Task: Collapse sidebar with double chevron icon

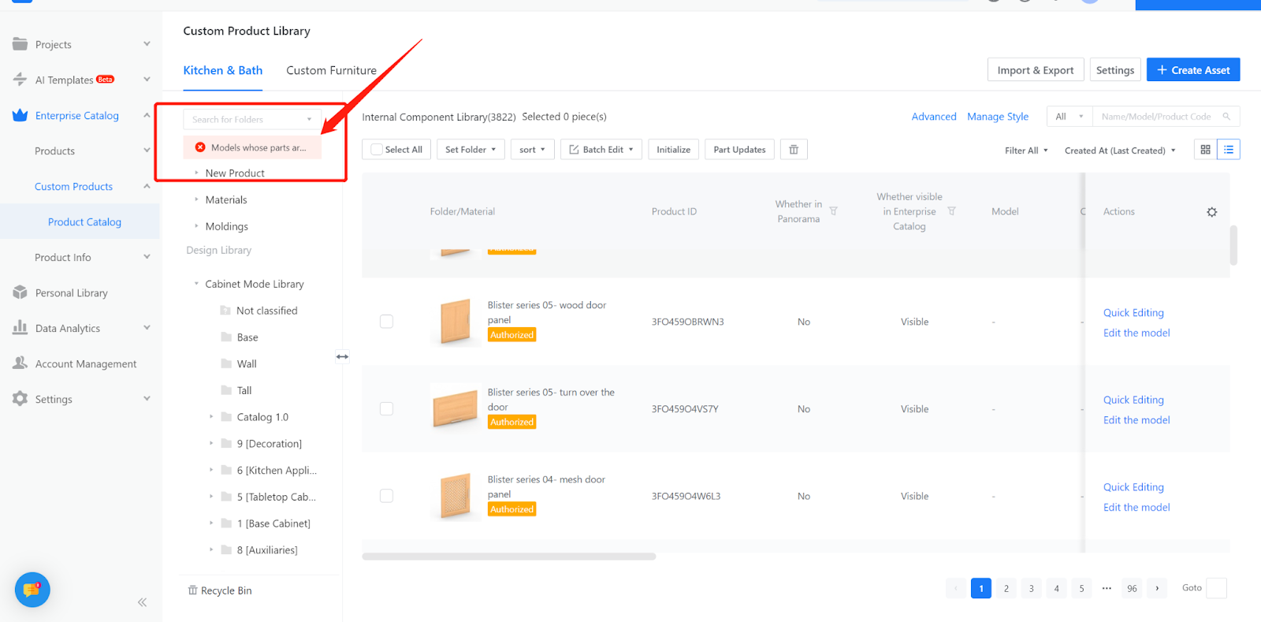Action: click(x=142, y=602)
